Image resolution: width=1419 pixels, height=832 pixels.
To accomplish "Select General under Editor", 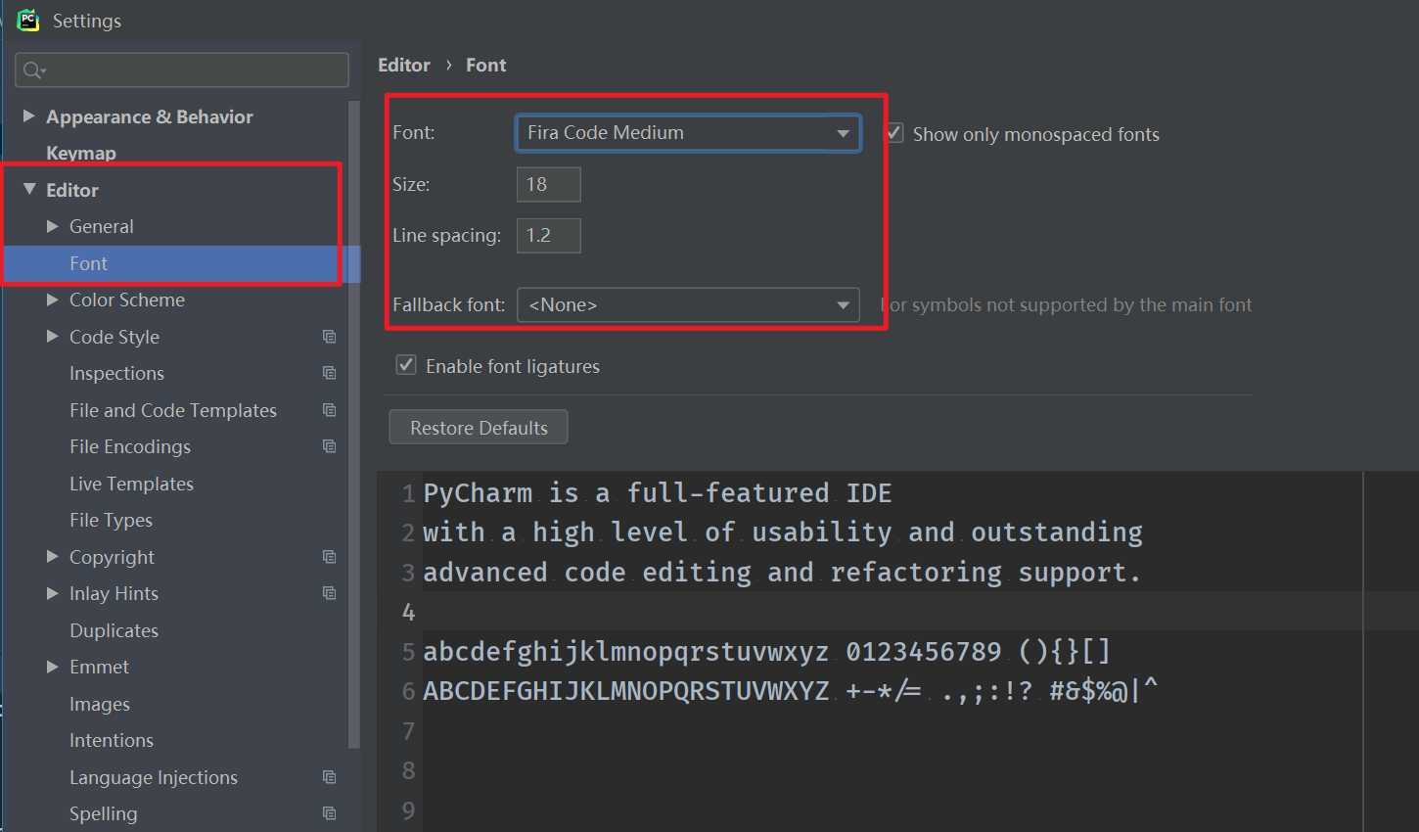I will [102, 226].
